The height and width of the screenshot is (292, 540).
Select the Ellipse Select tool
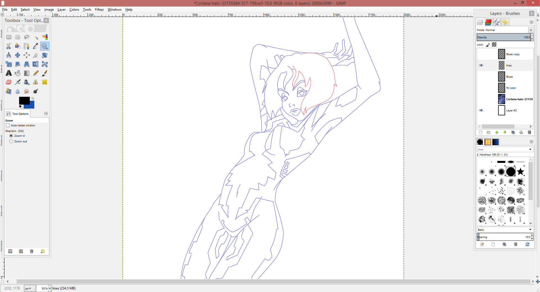tap(18, 37)
